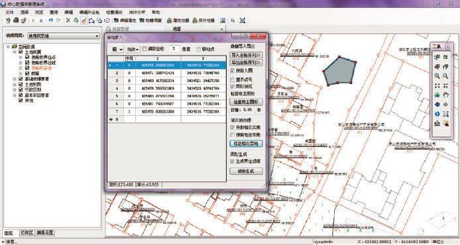The height and width of the screenshot is (245, 460).
Task: Open the 编辑图层 layer combo box
Action: pyautogui.click(x=64, y=36)
